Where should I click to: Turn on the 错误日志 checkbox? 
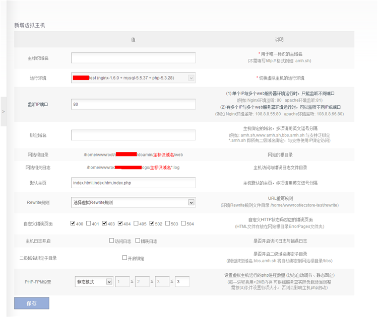[x=138, y=241]
